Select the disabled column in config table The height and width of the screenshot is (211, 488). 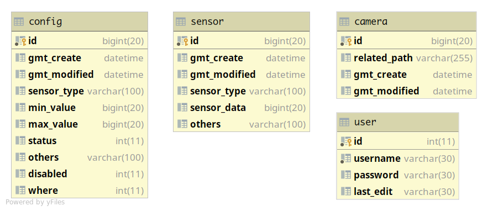pos(80,173)
